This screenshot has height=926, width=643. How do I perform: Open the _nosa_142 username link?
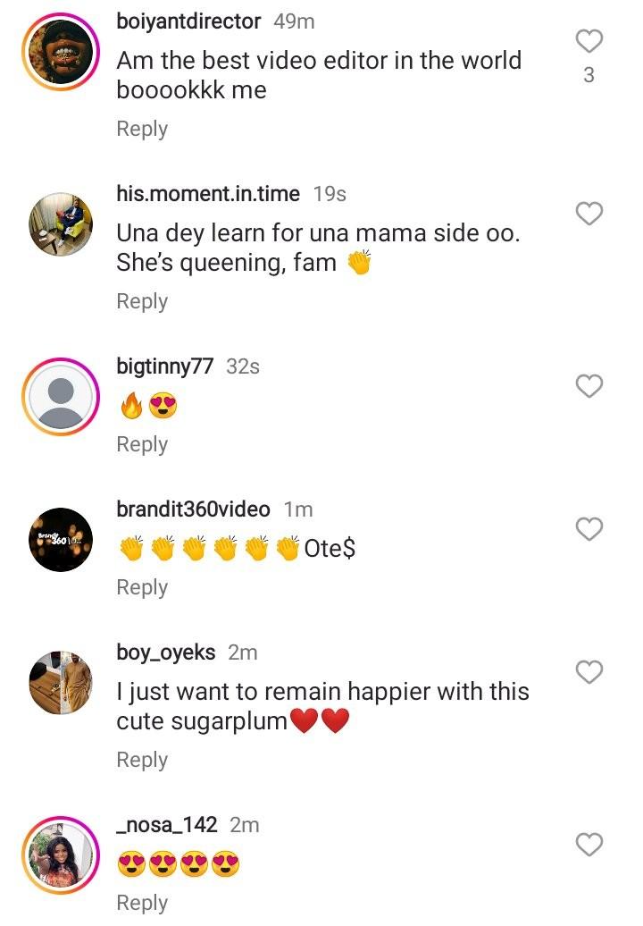(167, 824)
